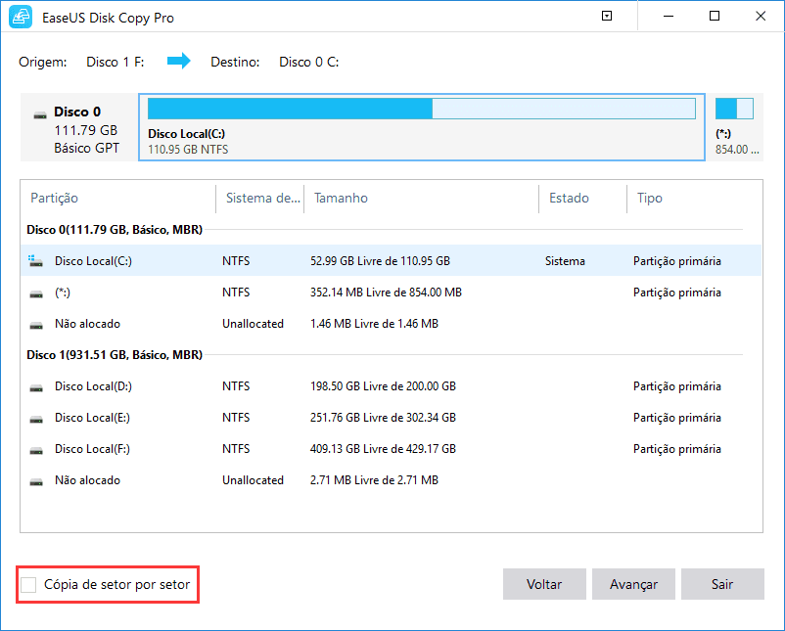Click the '198.50 GB Livre de 200.00 GB' size

[383, 386]
